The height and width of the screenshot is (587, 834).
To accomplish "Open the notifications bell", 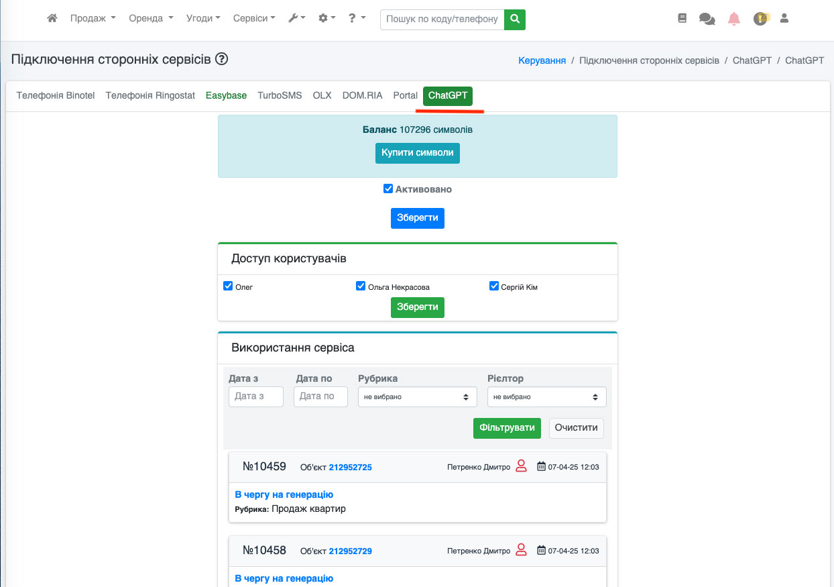I will (x=734, y=19).
